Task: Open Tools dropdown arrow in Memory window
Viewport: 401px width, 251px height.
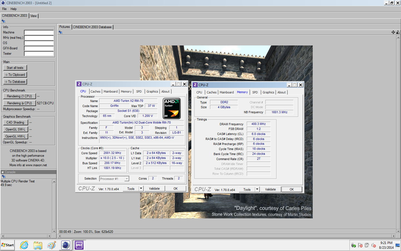Action: click(x=257, y=189)
